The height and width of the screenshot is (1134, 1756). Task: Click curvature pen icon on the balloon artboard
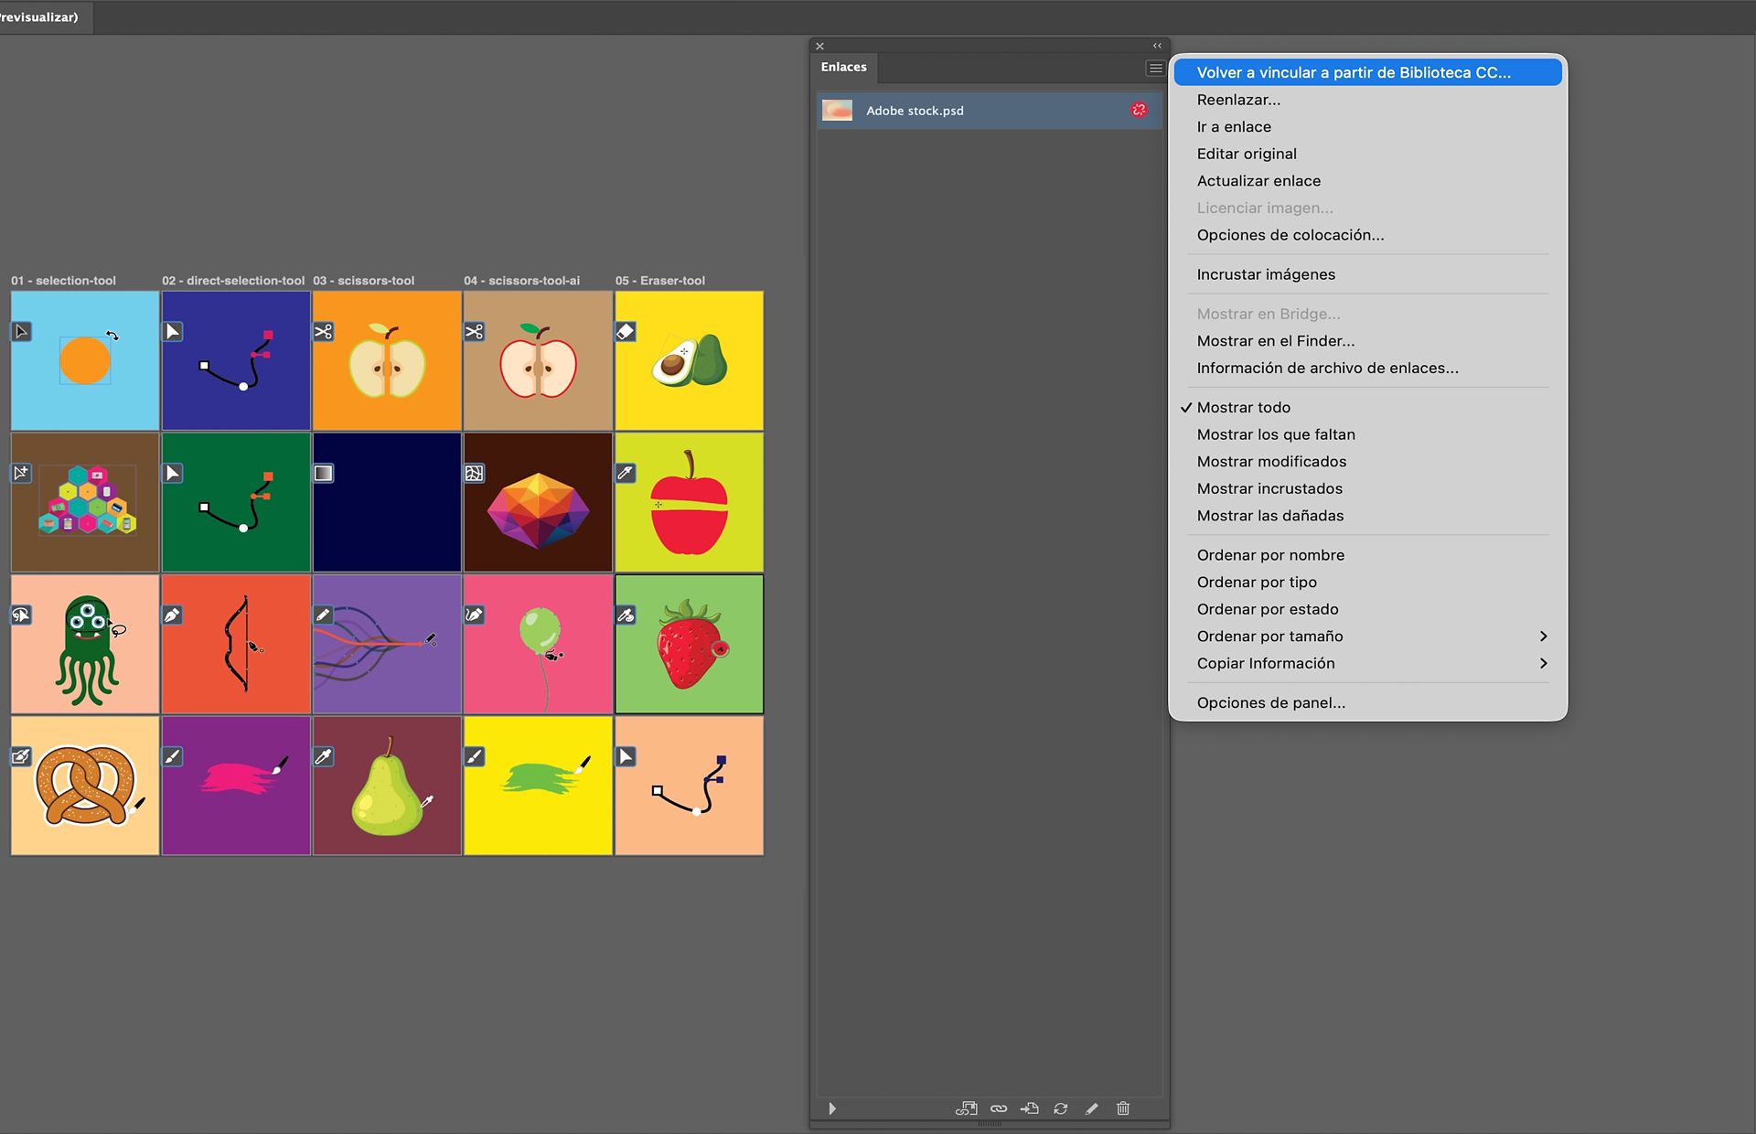[x=475, y=615]
